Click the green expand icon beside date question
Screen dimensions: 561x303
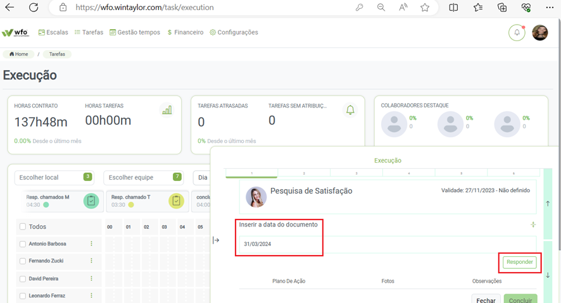click(x=533, y=225)
